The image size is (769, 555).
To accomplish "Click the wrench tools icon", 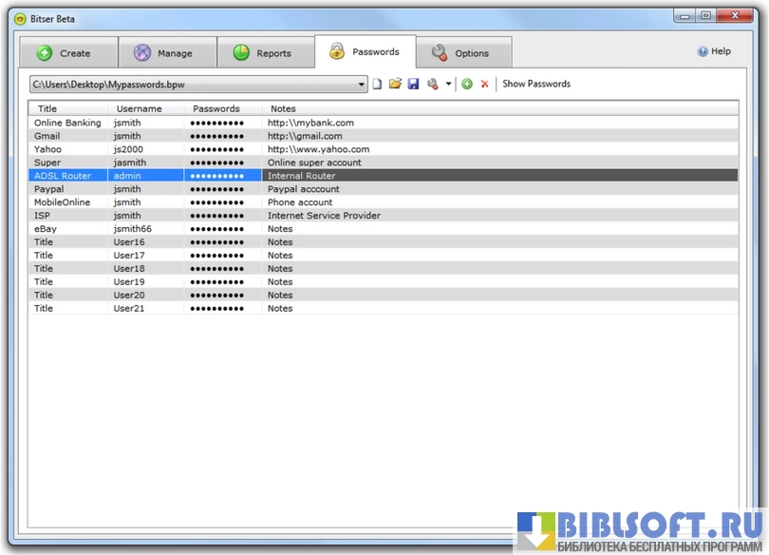I will (432, 85).
